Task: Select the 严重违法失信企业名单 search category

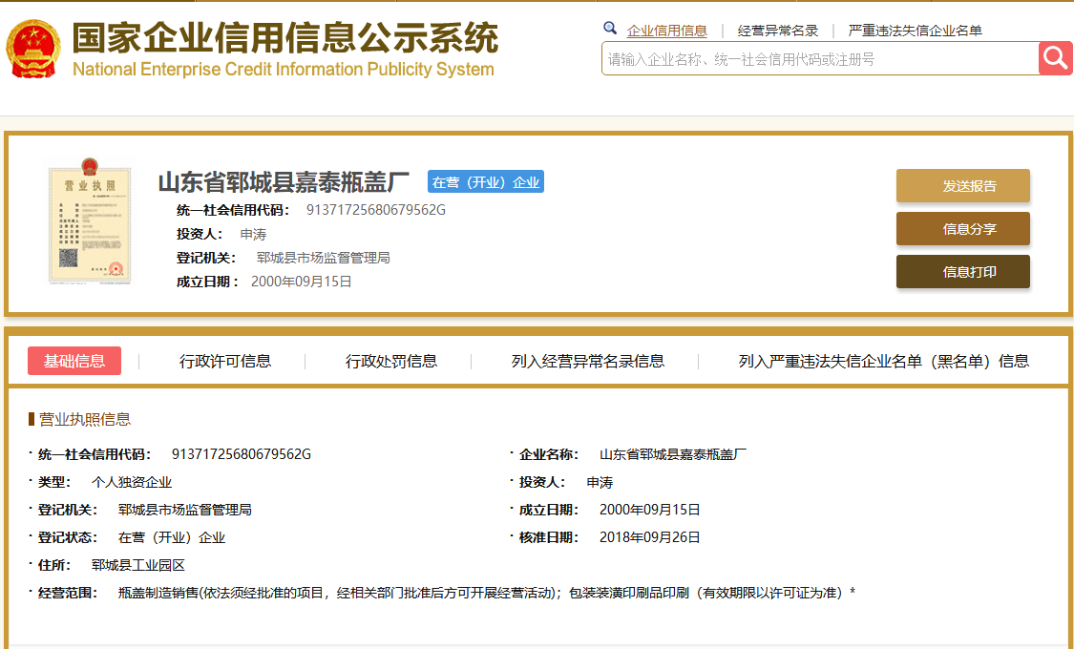Action: tap(916, 31)
